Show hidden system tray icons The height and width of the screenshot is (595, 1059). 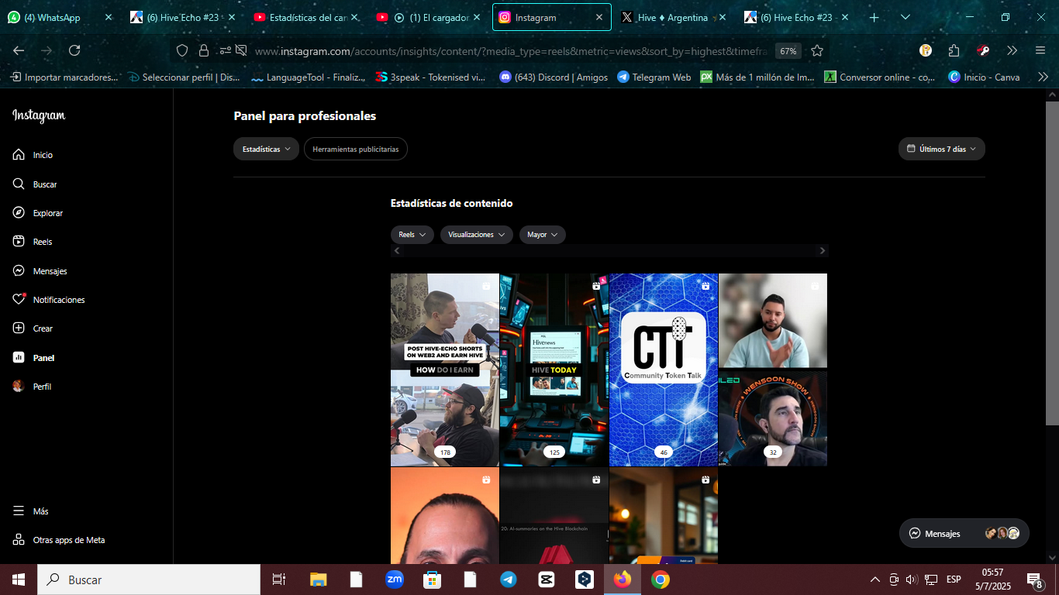click(x=875, y=580)
